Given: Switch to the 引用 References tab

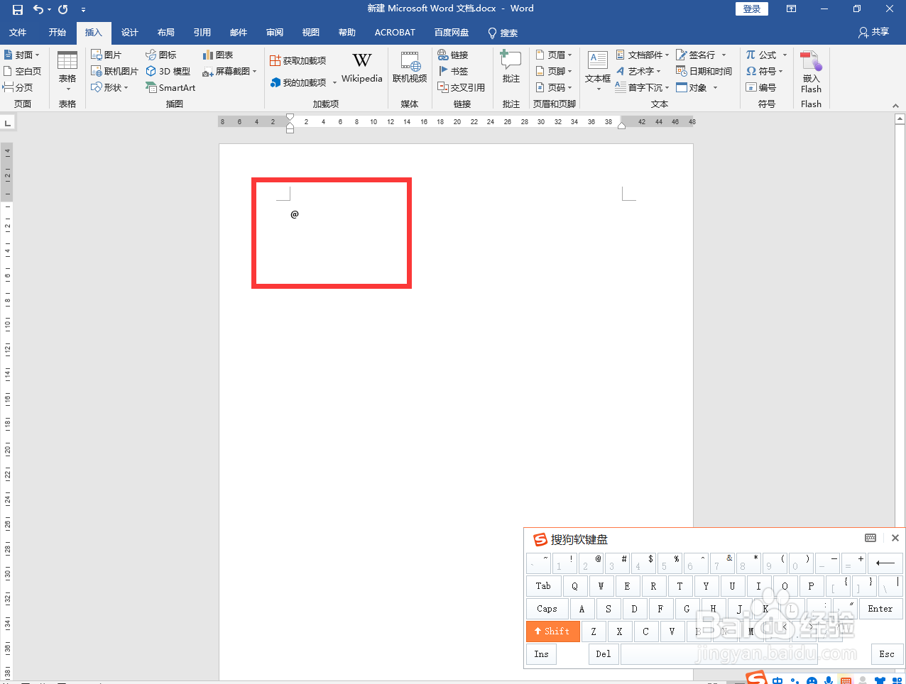Looking at the screenshot, I should coord(202,32).
